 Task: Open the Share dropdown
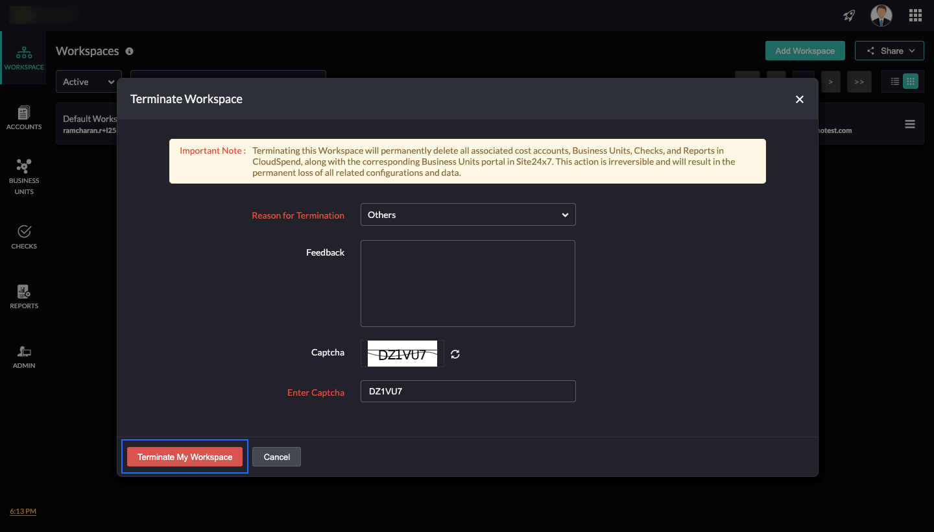pyautogui.click(x=889, y=51)
